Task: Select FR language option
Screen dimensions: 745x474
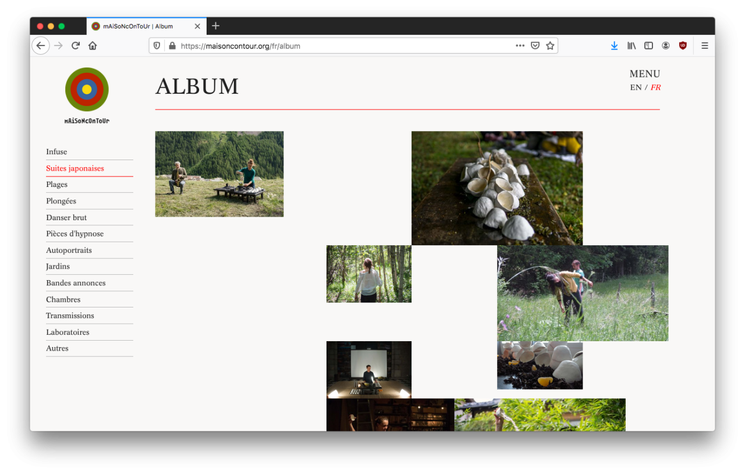Action: click(x=655, y=87)
